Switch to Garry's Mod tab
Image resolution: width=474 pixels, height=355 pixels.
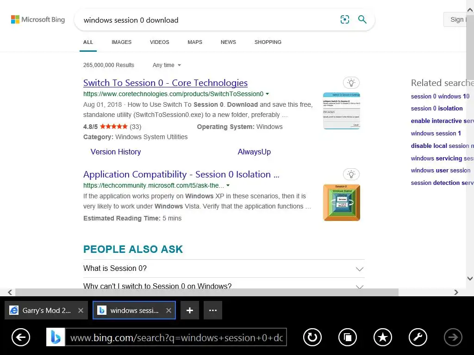[x=46, y=310]
